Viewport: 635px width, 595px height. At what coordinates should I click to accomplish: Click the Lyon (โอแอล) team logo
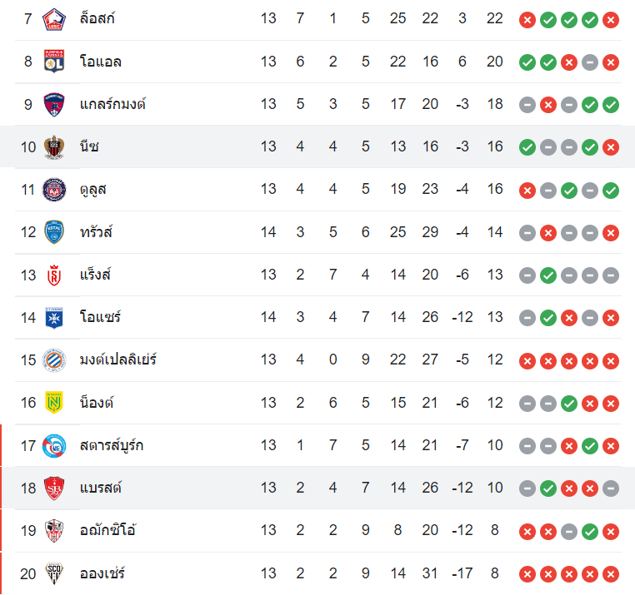click(x=55, y=62)
